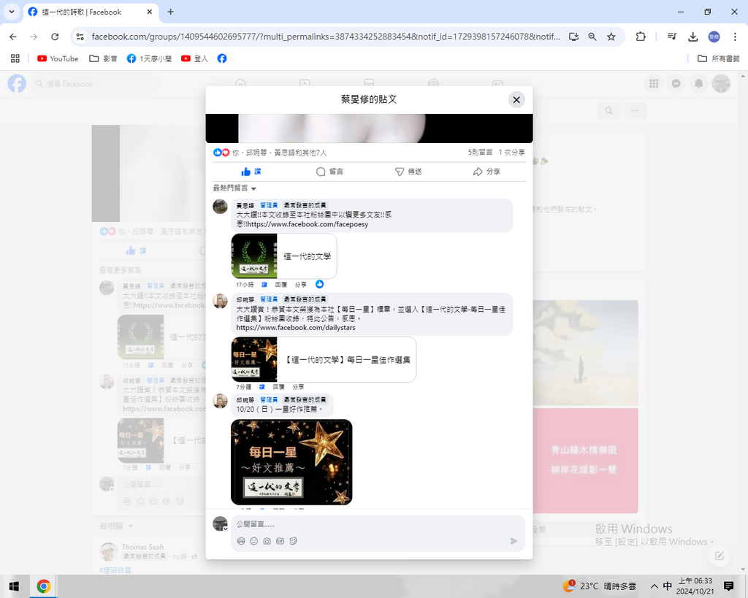The width and height of the screenshot is (748, 598).
Task: Open the 這一代的文學 link preview card
Action: [x=284, y=256]
